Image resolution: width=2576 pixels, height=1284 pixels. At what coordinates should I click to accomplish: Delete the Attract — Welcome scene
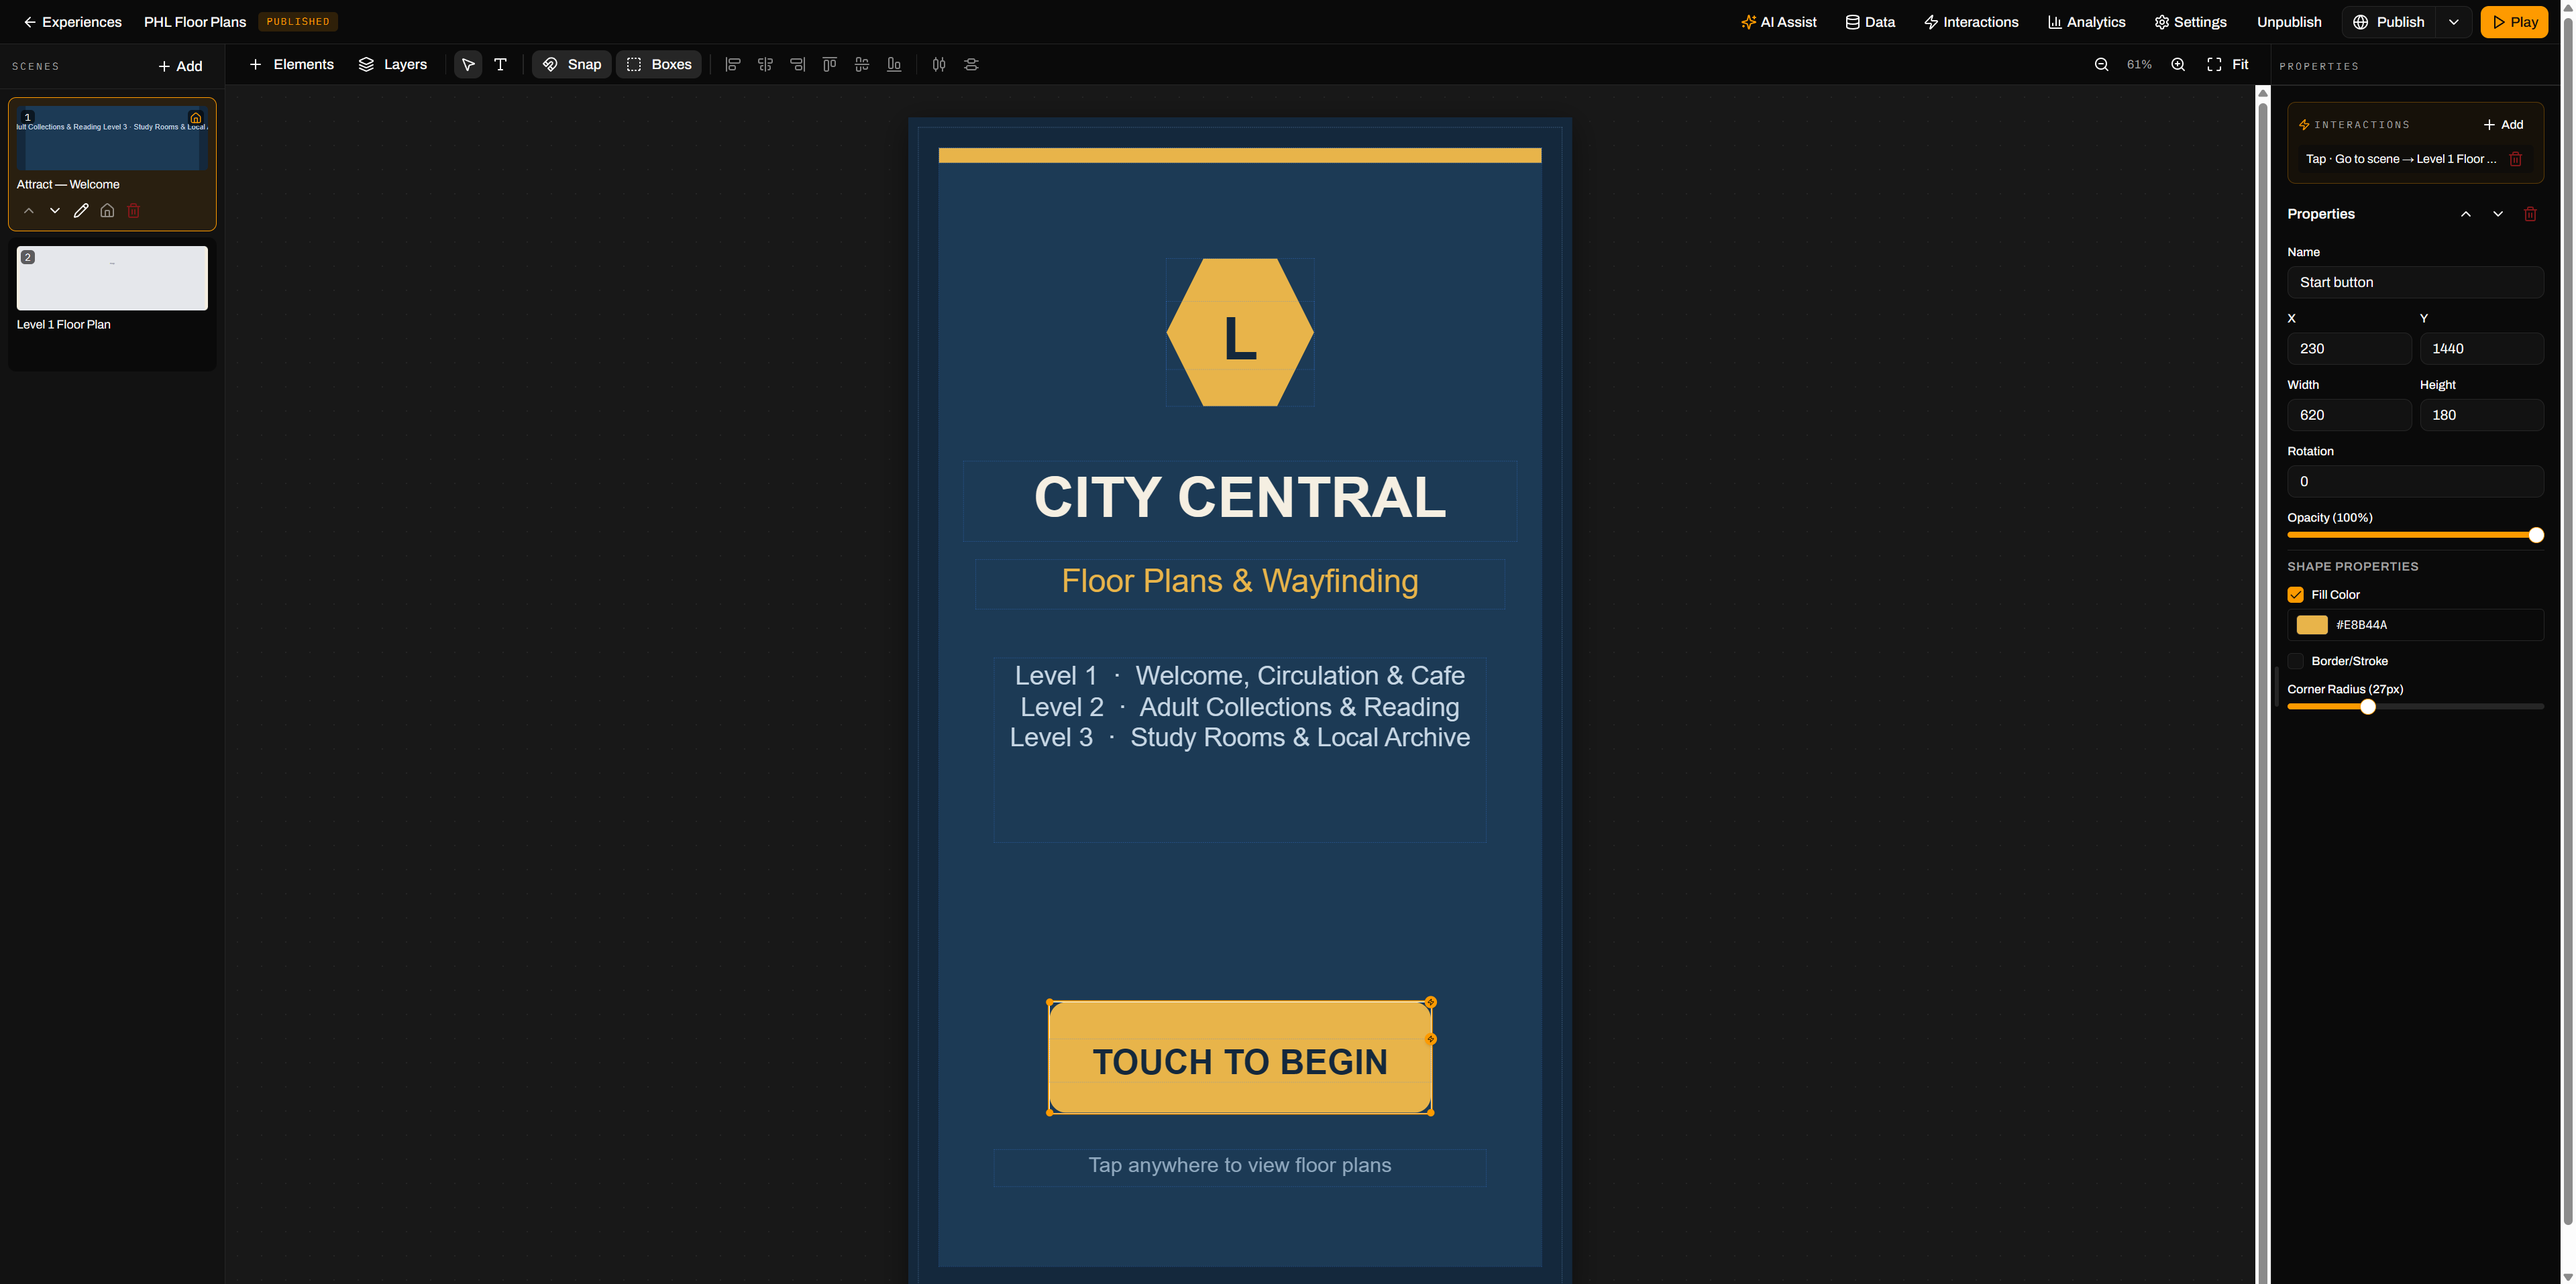pyautogui.click(x=133, y=211)
